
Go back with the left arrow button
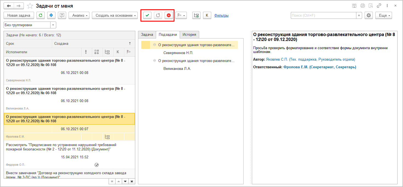click(x=9, y=6)
